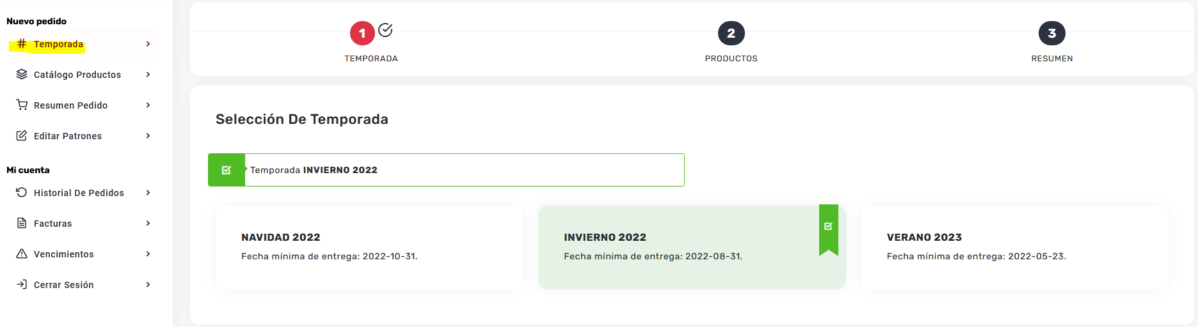The width and height of the screenshot is (1198, 327).
Task: Expand the Facturas chevron arrow
Action: (x=148, y=224)
